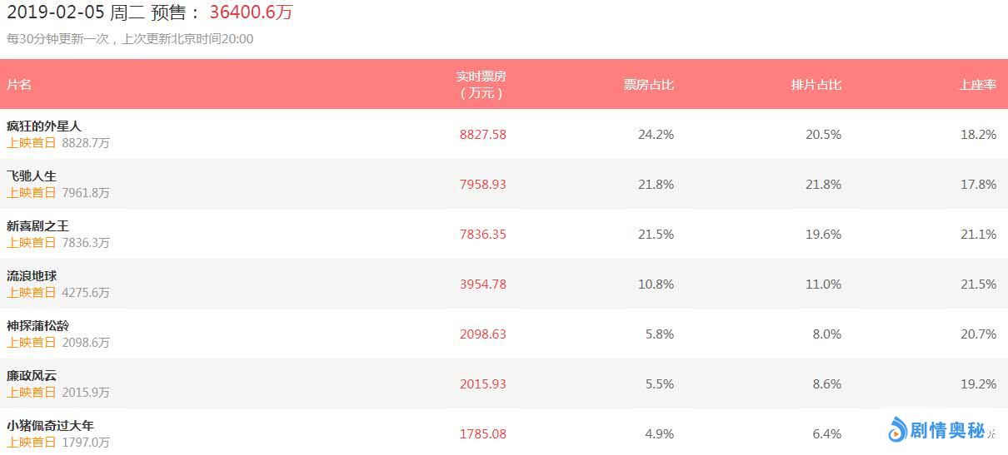Image resolution: width=1008 pixels, height=455 pixels.
Task: Select the film title 新喜剧之王
Action: [x=37, y=226]
